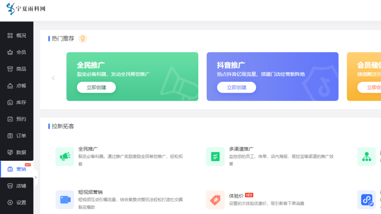Screen dimensions: 381x214
Task: Open the 点餐 ordering bell icon
Action: click(x=10, y=86)
